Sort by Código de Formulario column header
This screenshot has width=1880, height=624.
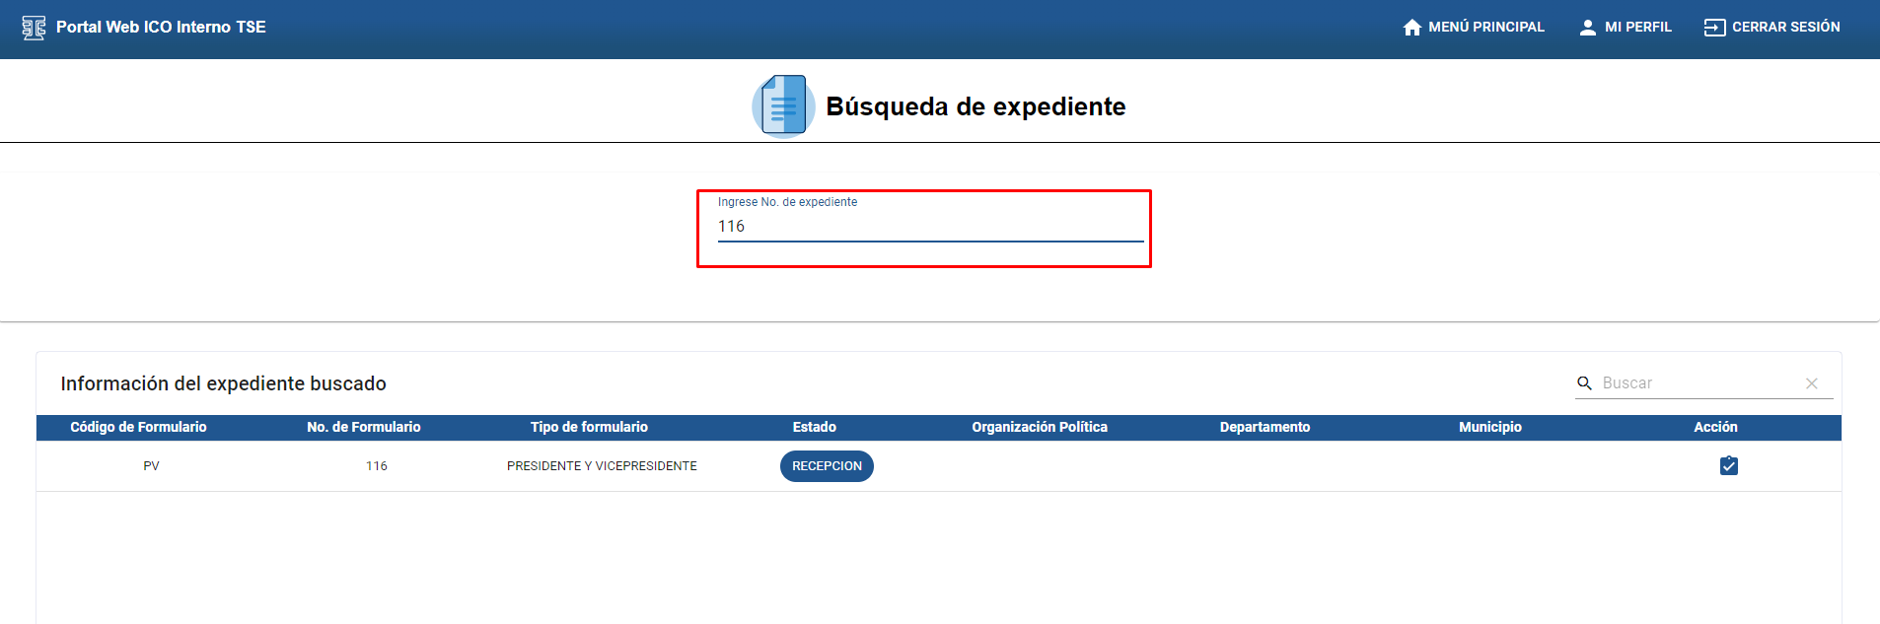138,427
